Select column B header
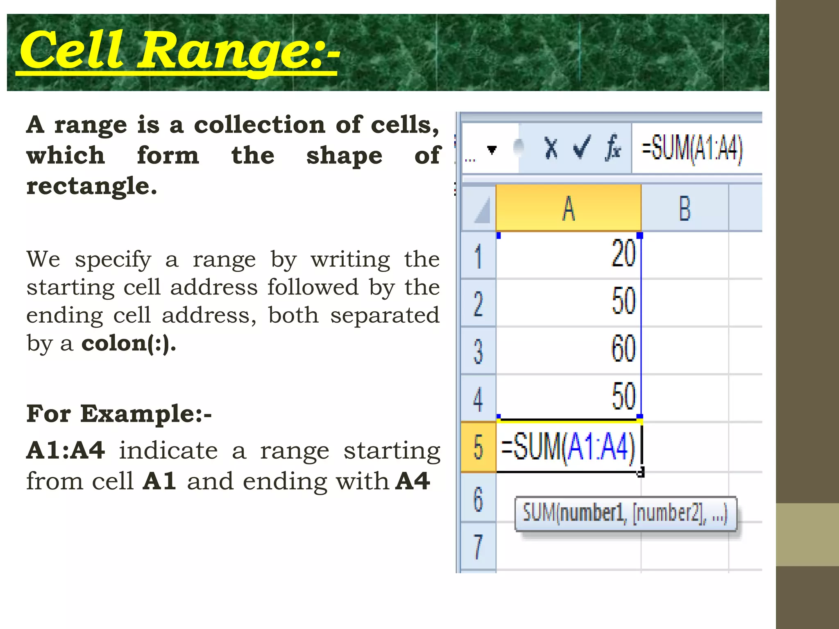Screen dimensions: 839x629 [685, 208]
